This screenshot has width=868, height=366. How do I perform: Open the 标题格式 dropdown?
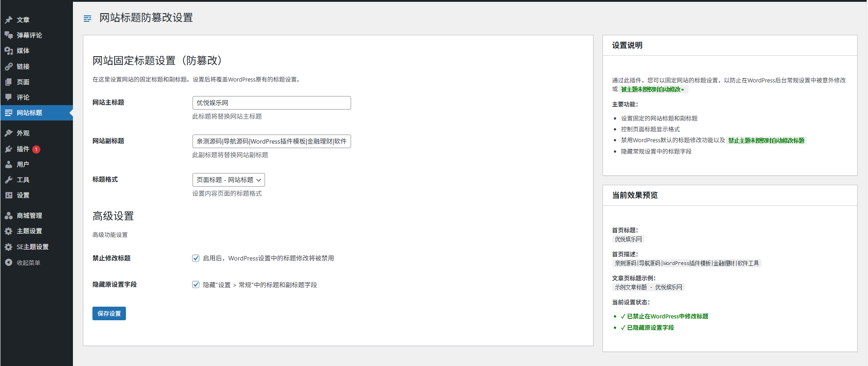click(228, 180)
